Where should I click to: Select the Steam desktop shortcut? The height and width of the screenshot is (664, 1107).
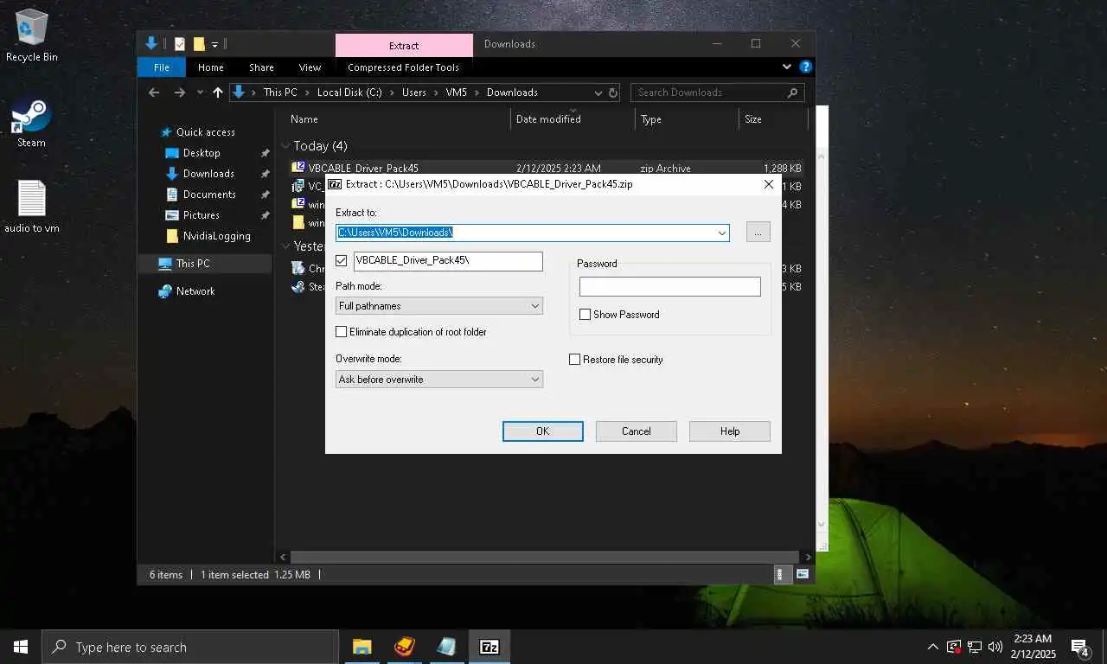31,122
